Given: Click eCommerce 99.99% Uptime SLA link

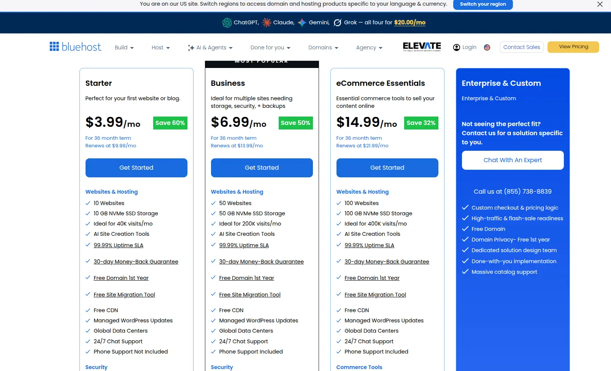Looking at the screenshot, I should (x=370, y=245).
